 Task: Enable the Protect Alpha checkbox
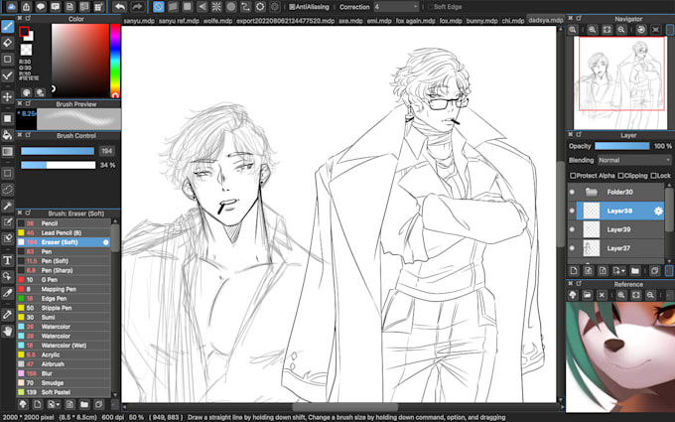573,176
